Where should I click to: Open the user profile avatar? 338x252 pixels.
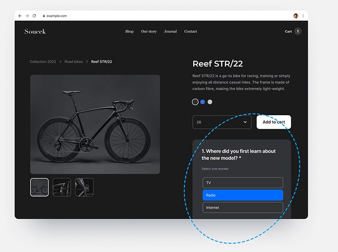(x=296, y=16)
